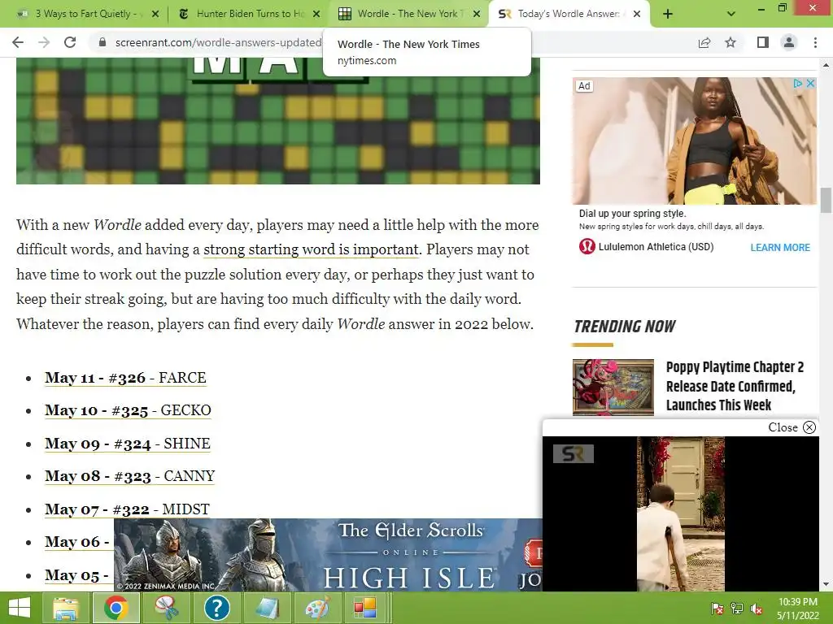Expand the tab search chevron
This screenshot has height=624, width=833.
pyautogui.click(x=731, y=15)
